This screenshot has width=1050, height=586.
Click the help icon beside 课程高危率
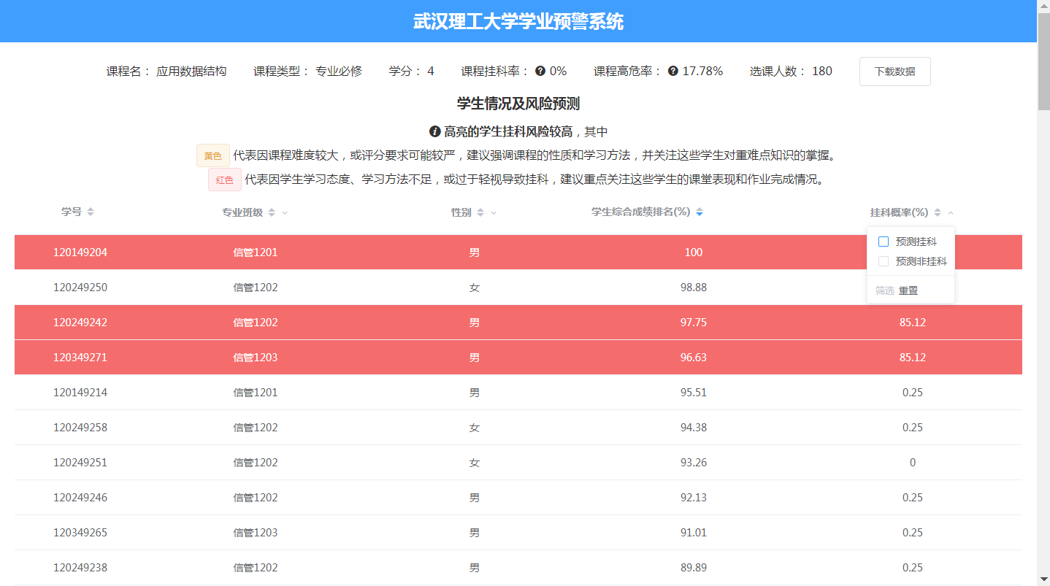[673, 71]
